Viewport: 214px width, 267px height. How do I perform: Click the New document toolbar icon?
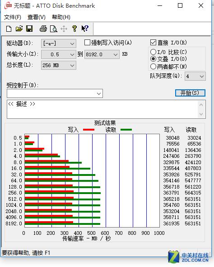(x=9, y=29)
